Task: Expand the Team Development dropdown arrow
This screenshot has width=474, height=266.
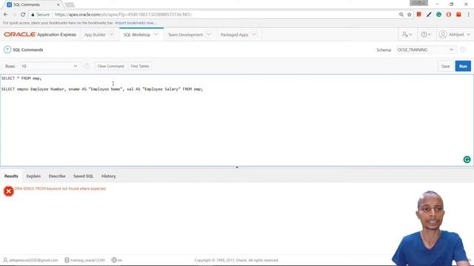Action: pyautogui.click(x=209, y=35)
